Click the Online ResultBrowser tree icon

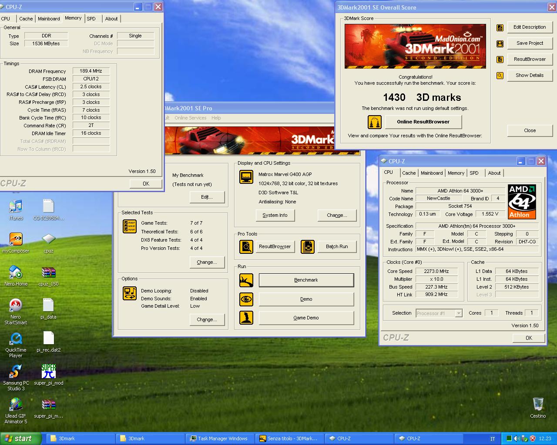tap(375, 122)
